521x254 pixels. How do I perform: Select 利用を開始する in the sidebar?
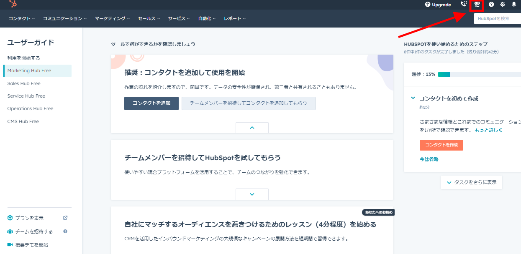click(x=24, y=58)
